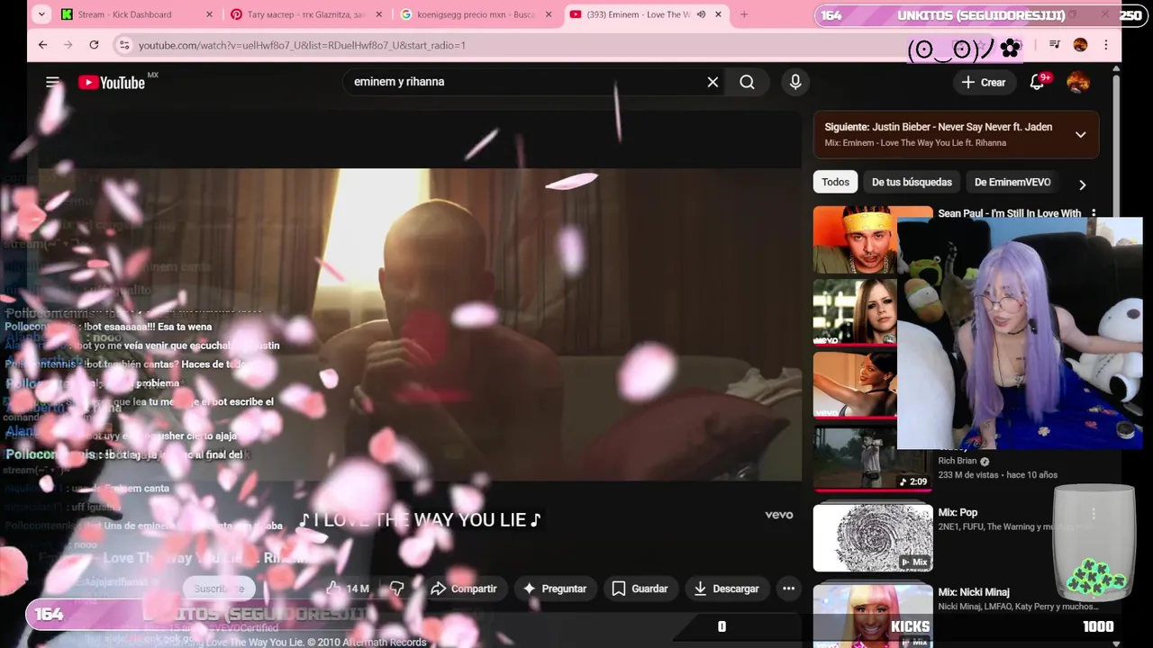Switch to Stream - Kick Dashboard tab
This screenshot has height=648, width=1153.
point(124,14)
